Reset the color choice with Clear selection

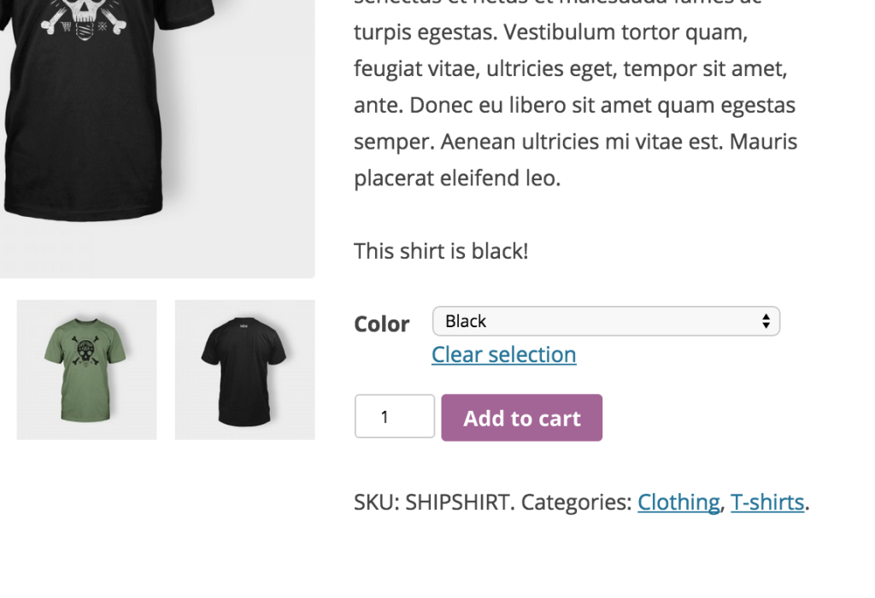503,354
